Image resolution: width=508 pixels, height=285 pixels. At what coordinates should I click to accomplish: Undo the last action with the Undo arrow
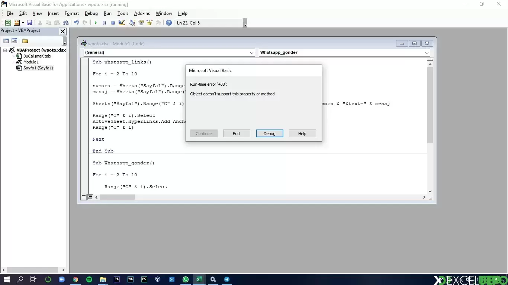pyautogui.click(x=76, y=23)
